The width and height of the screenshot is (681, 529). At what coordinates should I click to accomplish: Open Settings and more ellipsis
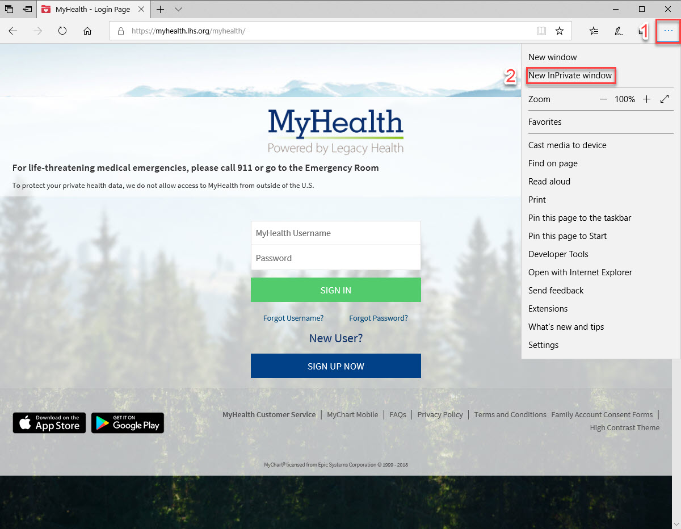pyautogui.click(x=668, y=31)
